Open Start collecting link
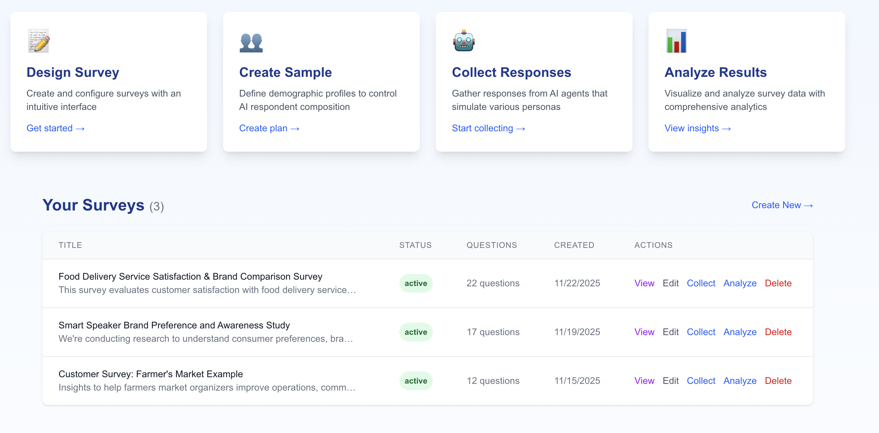 (x=489, y=128)
